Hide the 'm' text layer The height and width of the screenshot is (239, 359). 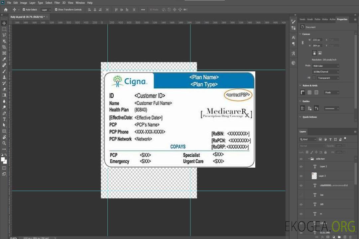301,214
